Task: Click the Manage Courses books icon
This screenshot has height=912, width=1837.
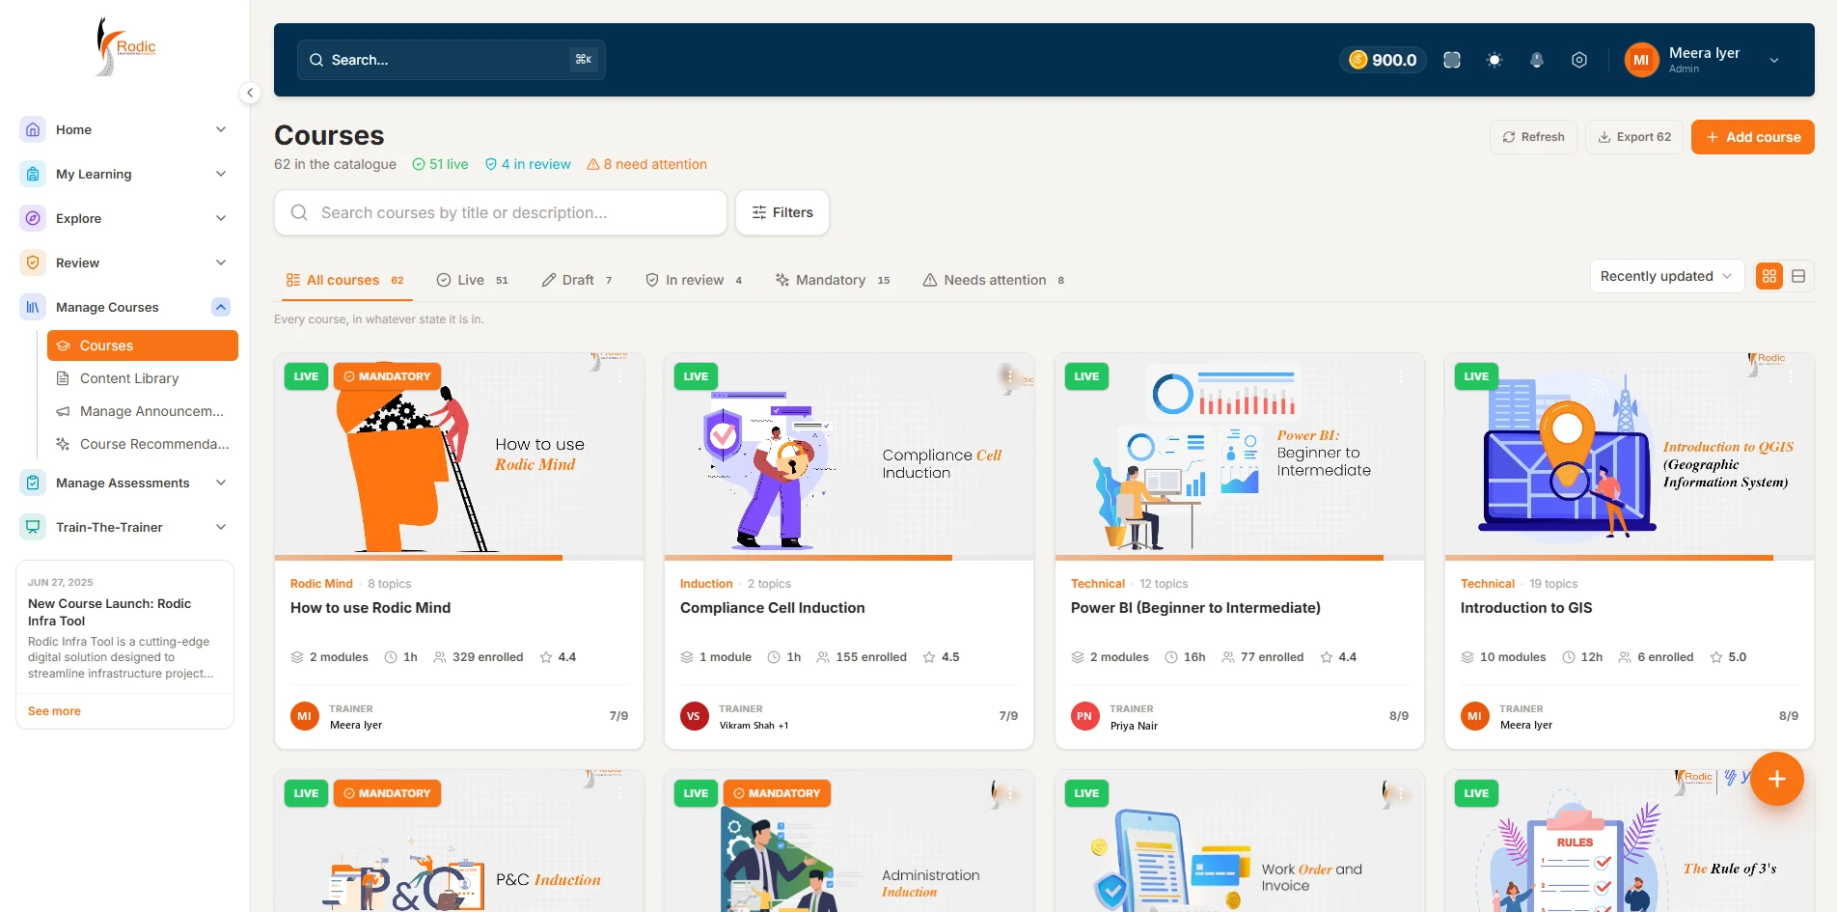Action: tap(33, 307)
